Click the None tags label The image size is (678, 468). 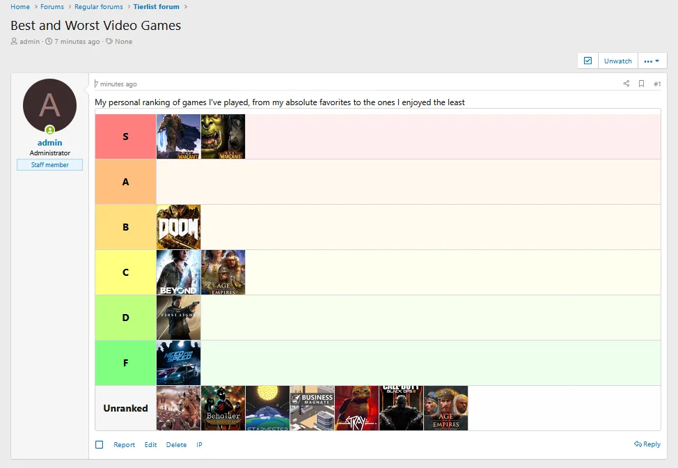[x=124, y=42]
